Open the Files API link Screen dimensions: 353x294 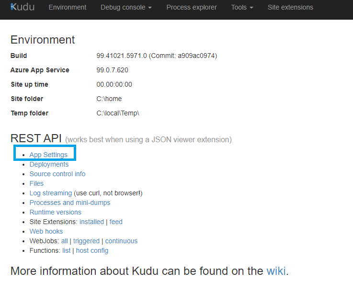(x=36, y=183)
